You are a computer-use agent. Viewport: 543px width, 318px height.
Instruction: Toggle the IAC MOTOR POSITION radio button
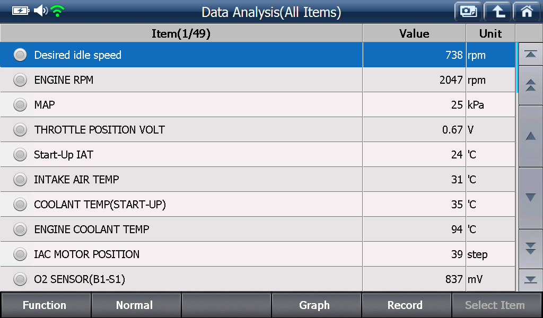[x=20, y=254]
